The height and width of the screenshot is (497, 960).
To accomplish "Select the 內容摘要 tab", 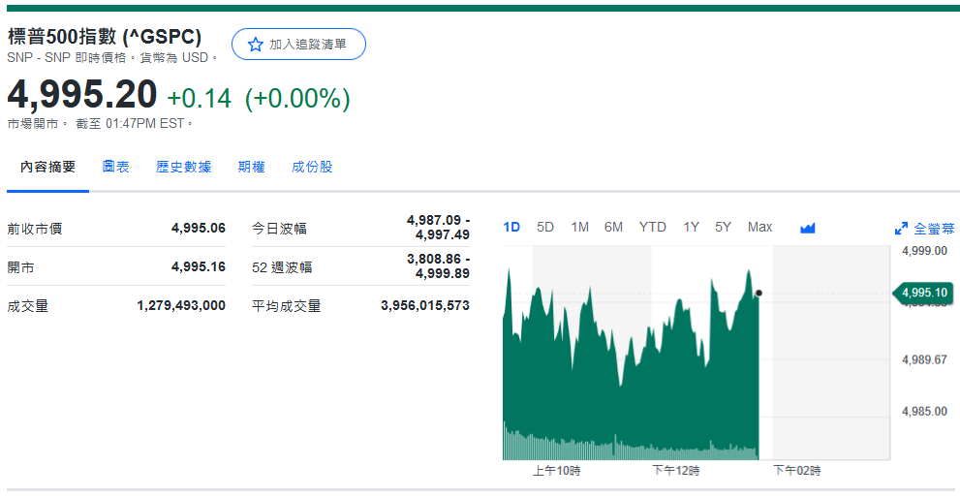I will pos(48,167).
